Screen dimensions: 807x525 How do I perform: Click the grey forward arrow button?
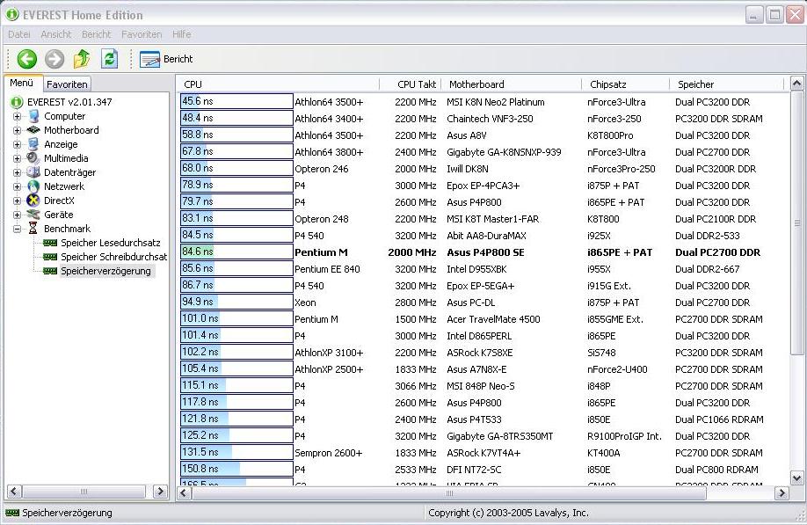(55, 59)
